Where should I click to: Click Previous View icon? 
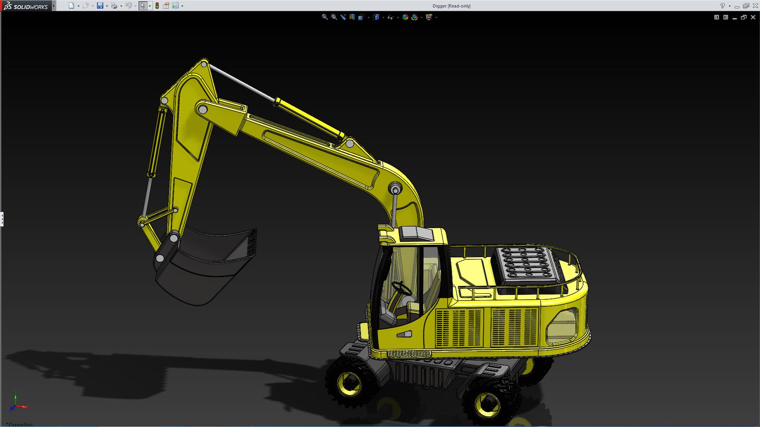343,17
